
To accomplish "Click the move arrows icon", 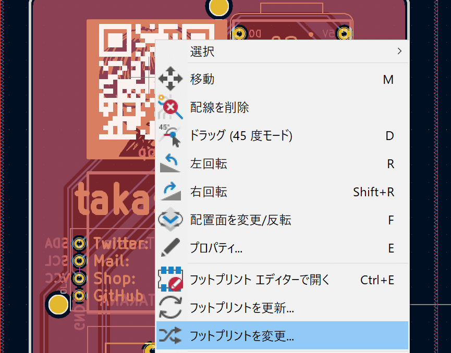I will 170,79.
